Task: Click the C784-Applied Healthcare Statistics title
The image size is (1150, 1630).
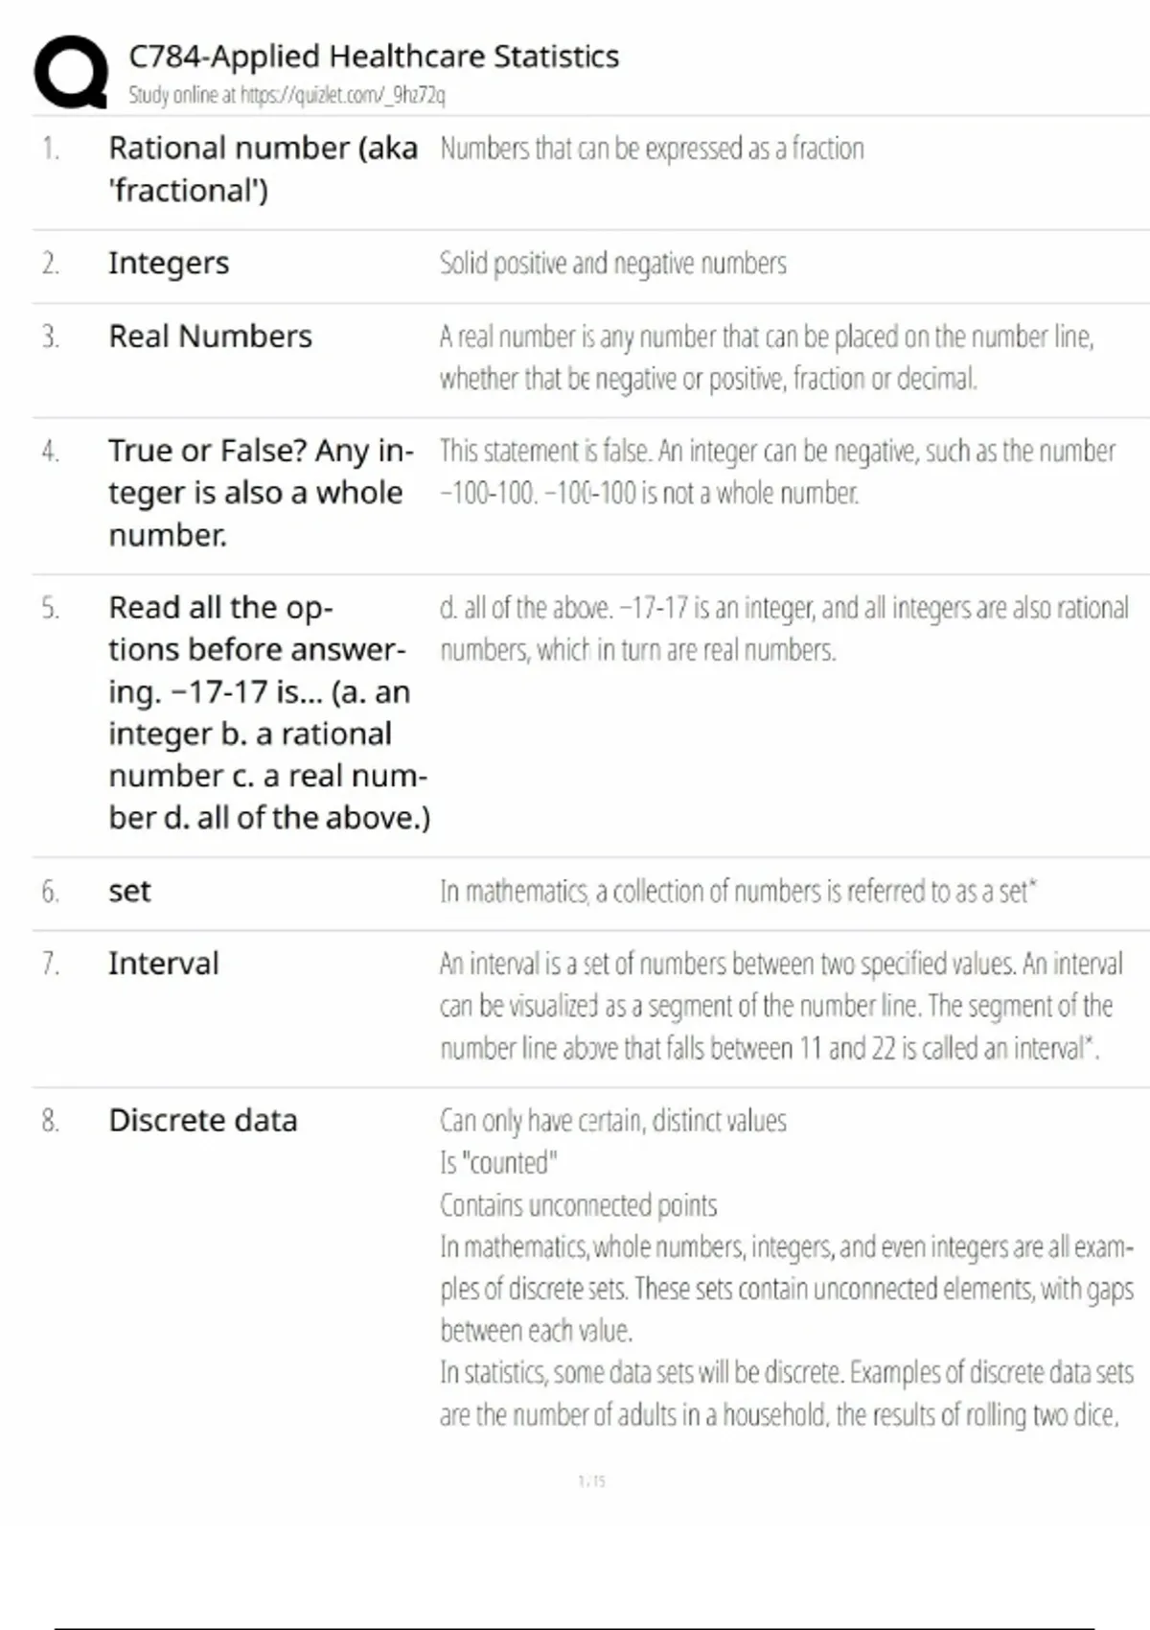Action: (x=374, y=57)
